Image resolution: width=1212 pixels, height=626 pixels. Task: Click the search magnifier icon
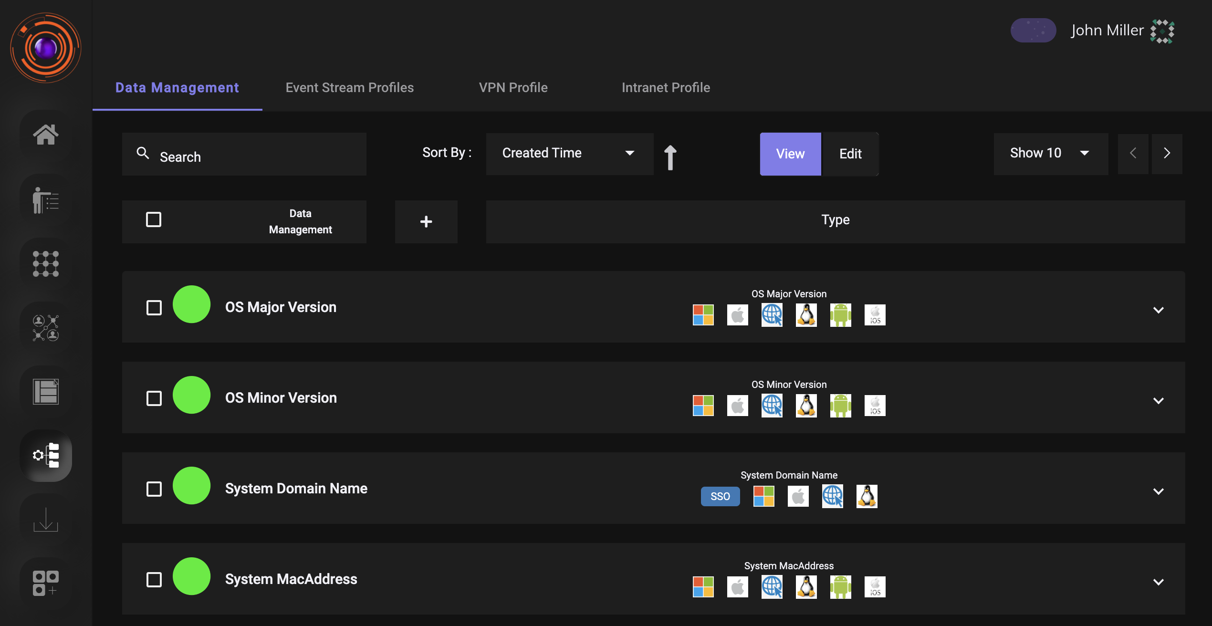tap(143, 153)
